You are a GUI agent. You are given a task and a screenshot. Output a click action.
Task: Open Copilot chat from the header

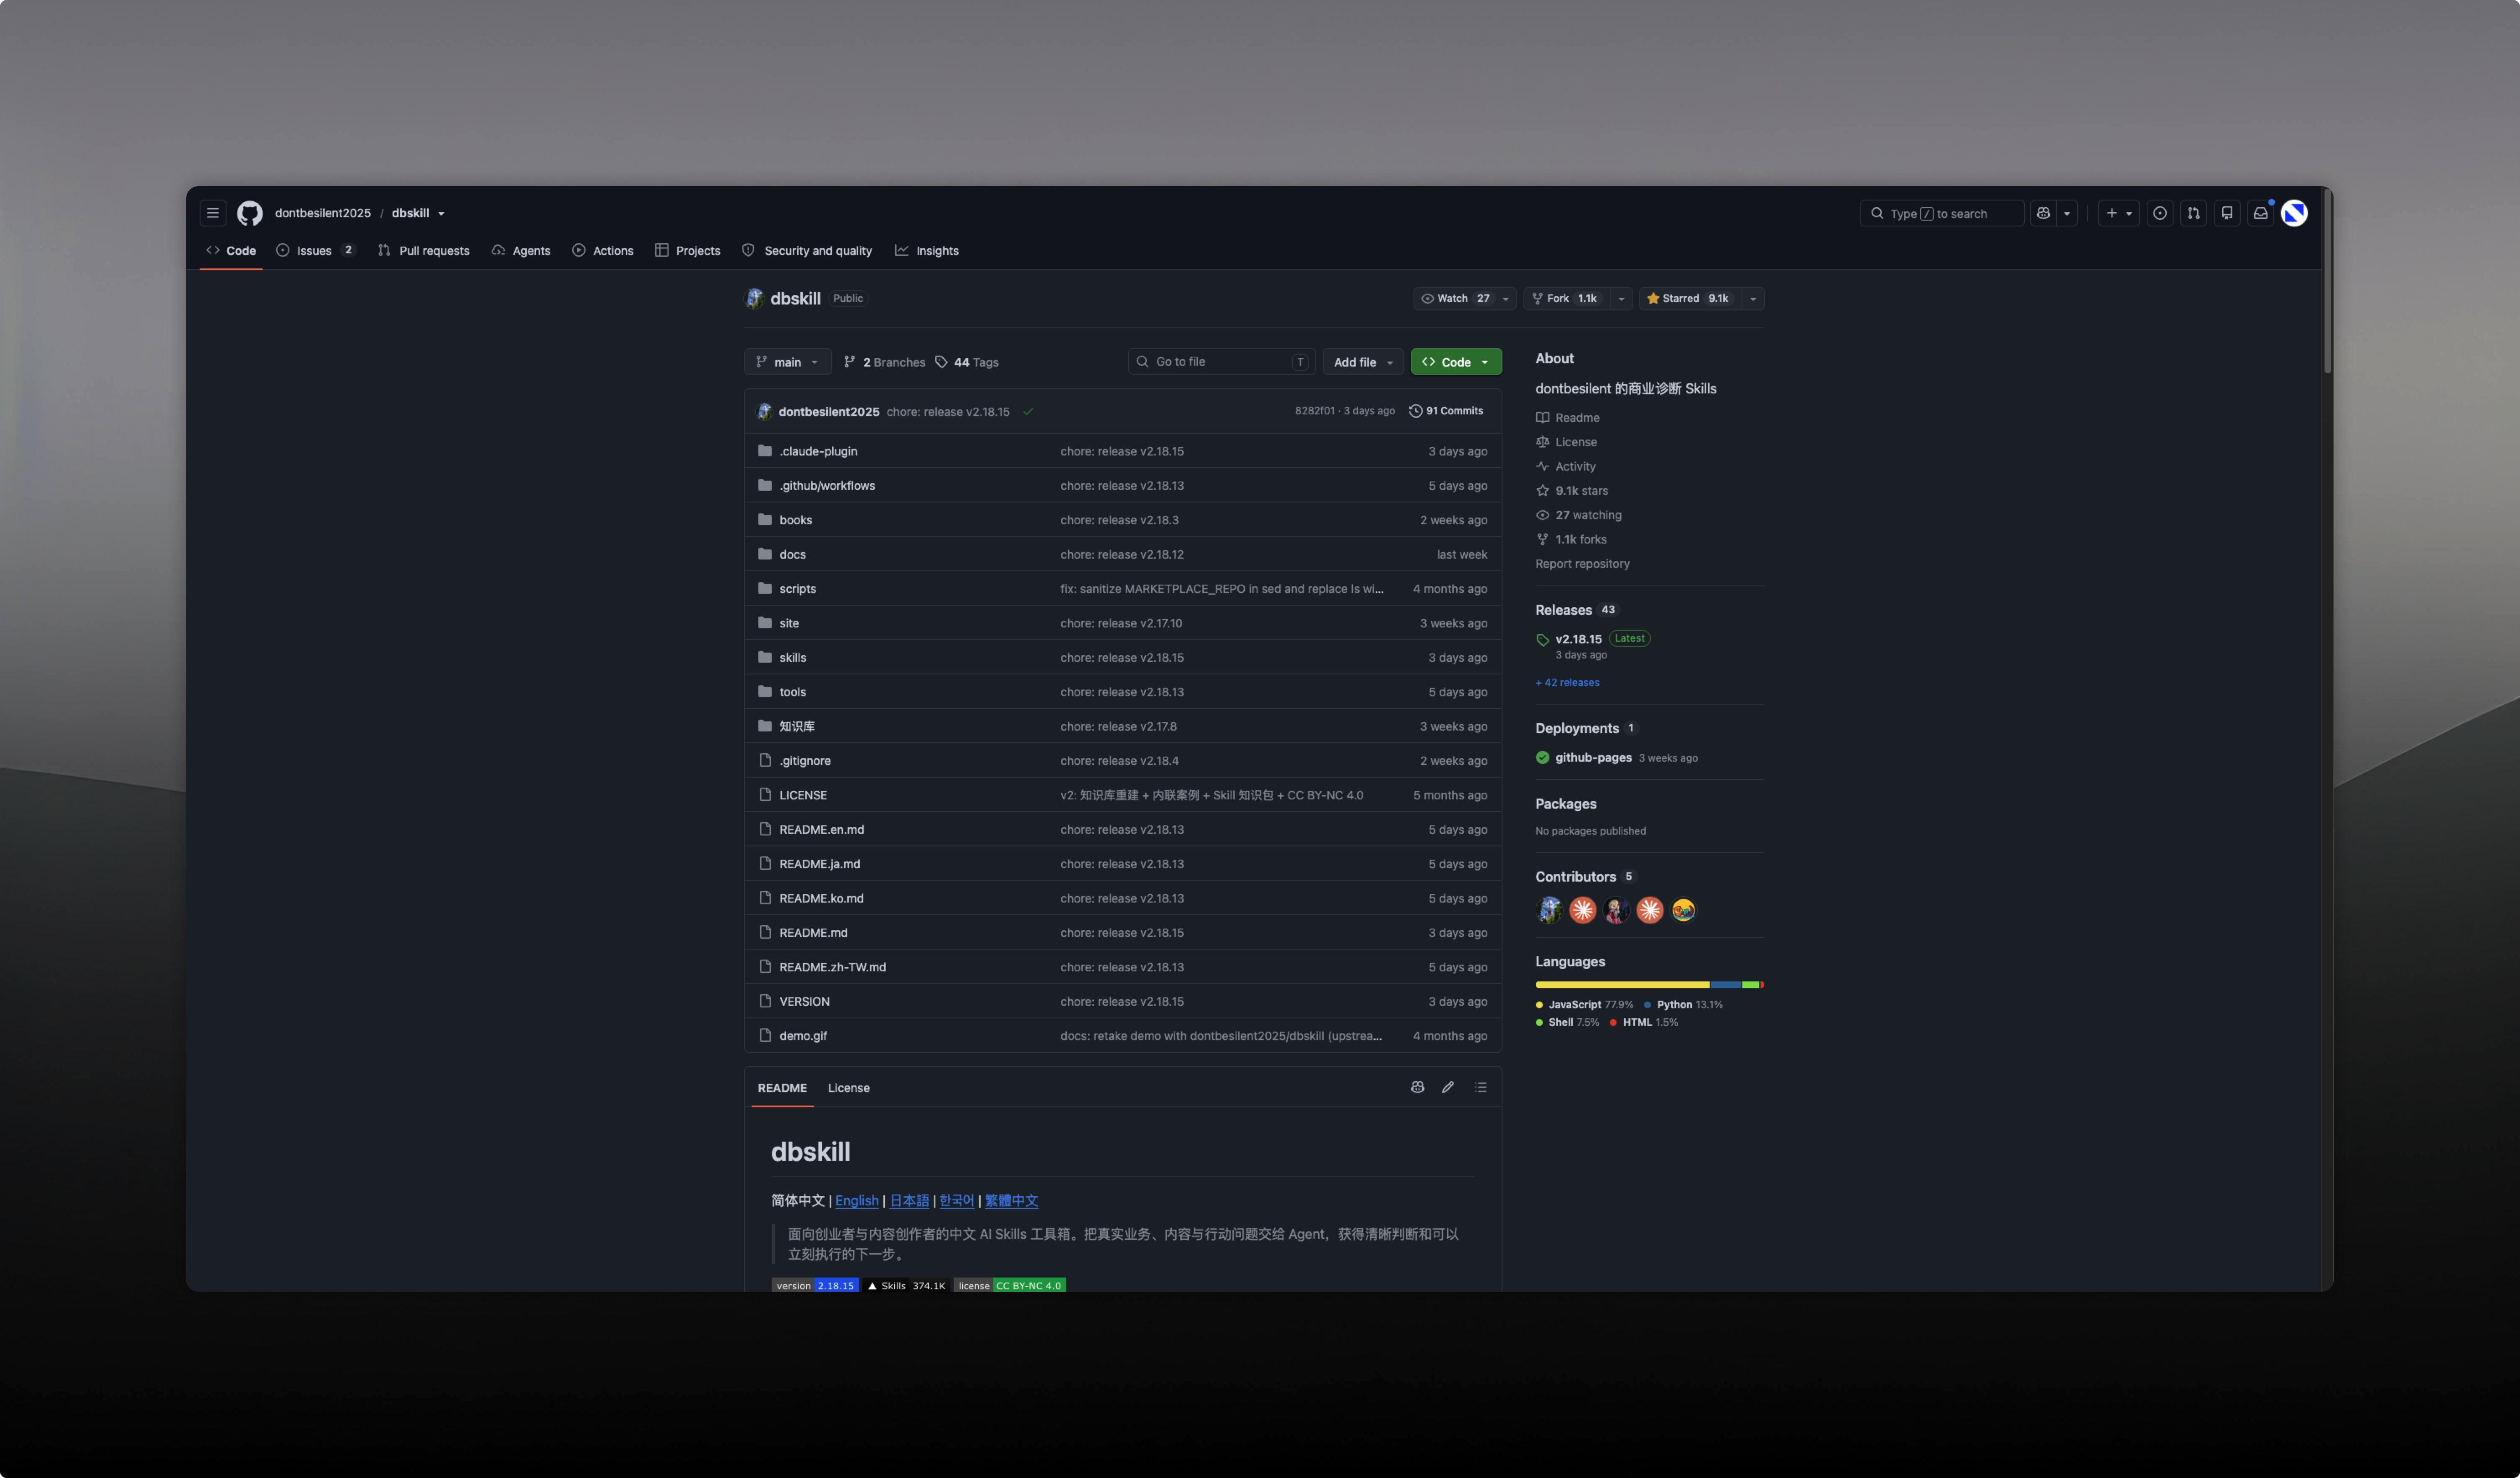click(x=2043, y=213)
